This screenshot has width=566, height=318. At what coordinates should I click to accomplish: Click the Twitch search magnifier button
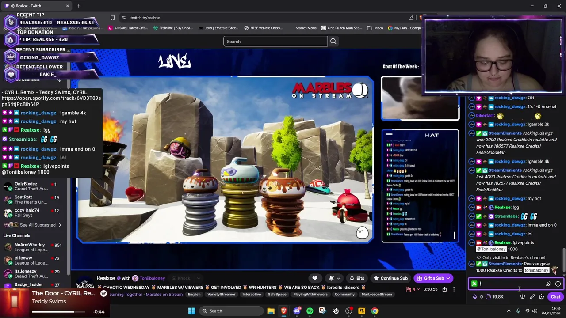pyautogui.click(x=333, y=42)
